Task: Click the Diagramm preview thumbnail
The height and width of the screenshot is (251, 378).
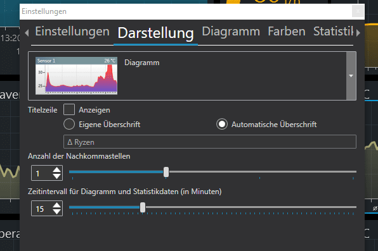Action: (x=76, y=76)
